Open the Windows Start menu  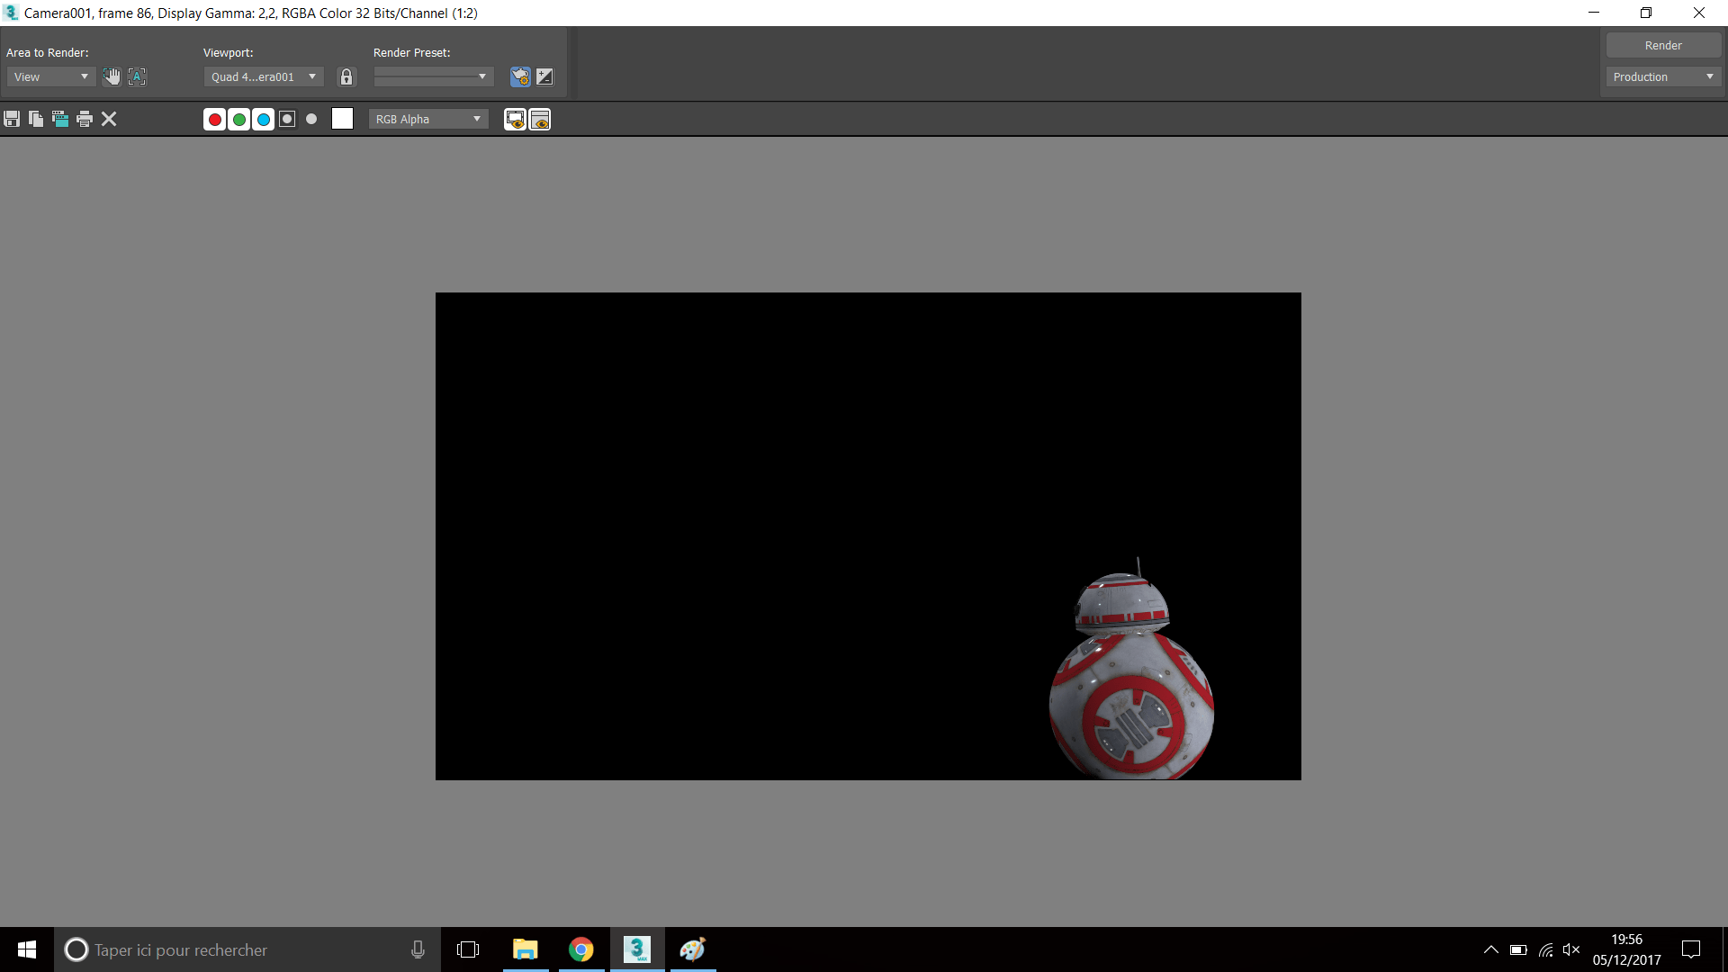26,949
